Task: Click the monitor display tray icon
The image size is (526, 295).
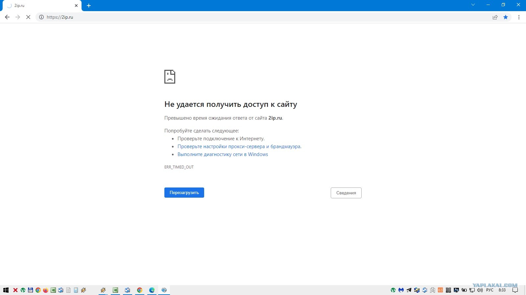Action: pyautogui.click(x=456, y=290)
